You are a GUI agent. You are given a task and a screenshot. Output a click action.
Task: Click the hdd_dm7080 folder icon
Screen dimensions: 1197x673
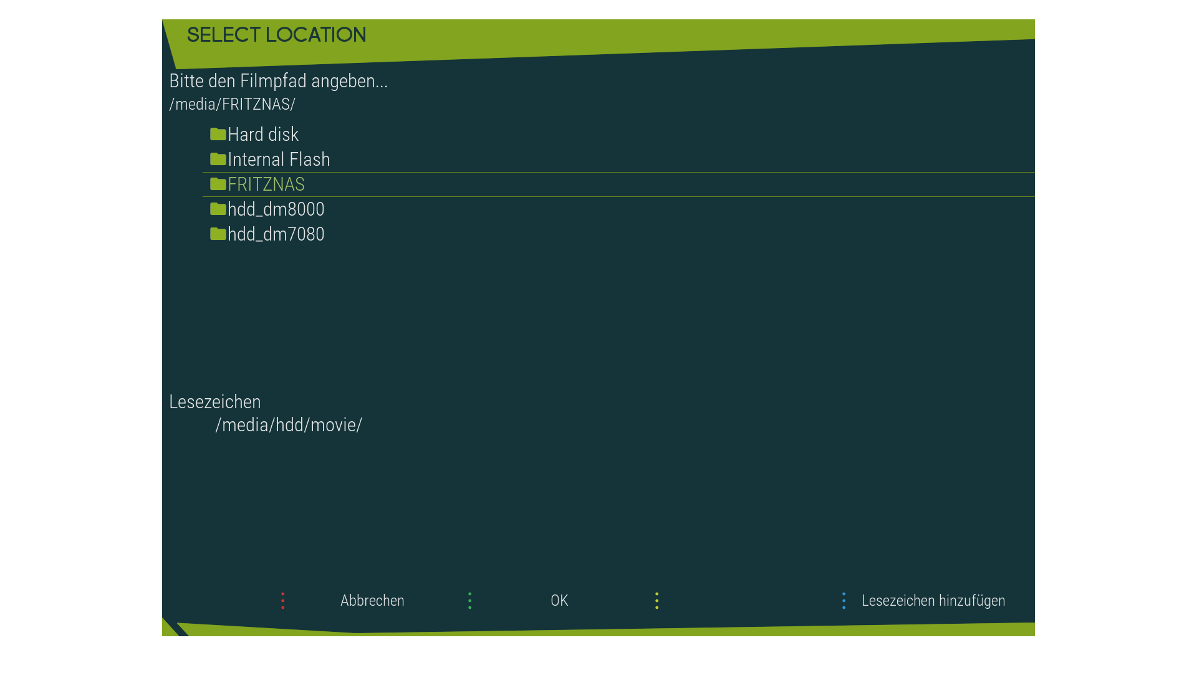click(x=218, y=234)
